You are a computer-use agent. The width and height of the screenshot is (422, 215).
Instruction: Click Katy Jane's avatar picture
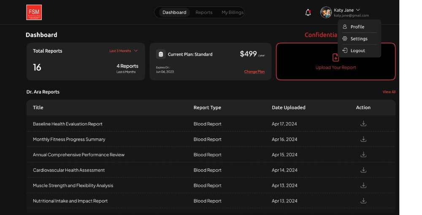pos(326,12)
